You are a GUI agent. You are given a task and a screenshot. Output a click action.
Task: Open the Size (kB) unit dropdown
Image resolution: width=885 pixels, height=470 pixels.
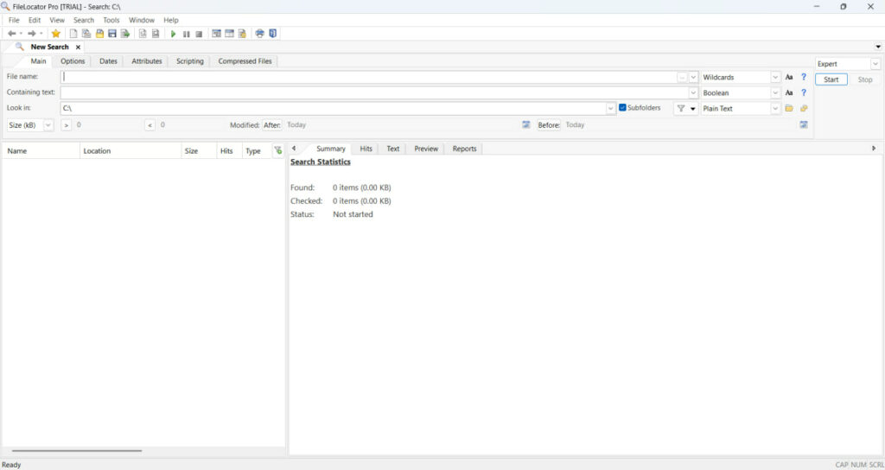48,124
